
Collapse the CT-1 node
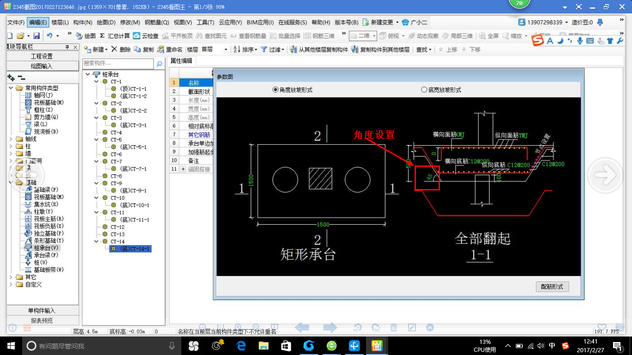coord(96,82)
